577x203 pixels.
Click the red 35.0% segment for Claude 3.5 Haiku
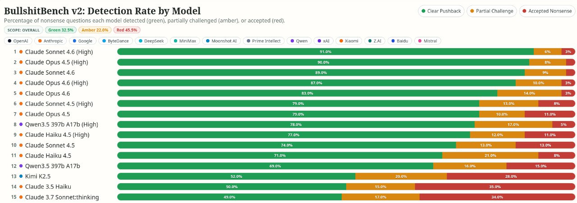point(495,186)
